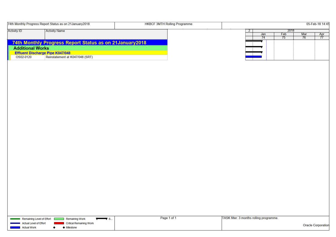The width and height of the screenshot is (336, 237).
Task: Click the TASK filter footer text
Action: click(250, 218)
